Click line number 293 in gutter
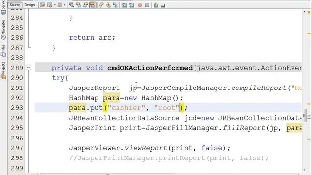The image size is (312, 175). point(17,108)
